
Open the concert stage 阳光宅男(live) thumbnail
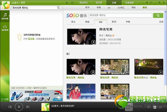149,67
